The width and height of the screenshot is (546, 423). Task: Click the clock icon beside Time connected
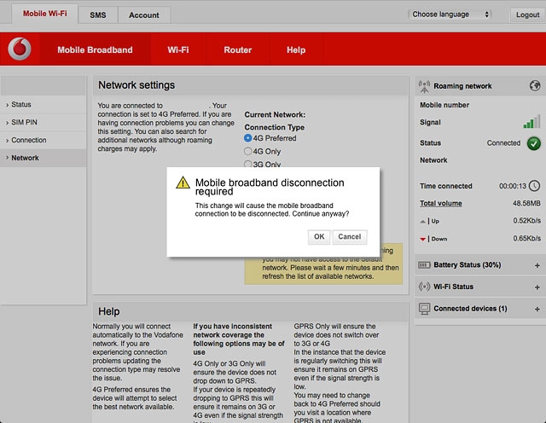(535, 186)
